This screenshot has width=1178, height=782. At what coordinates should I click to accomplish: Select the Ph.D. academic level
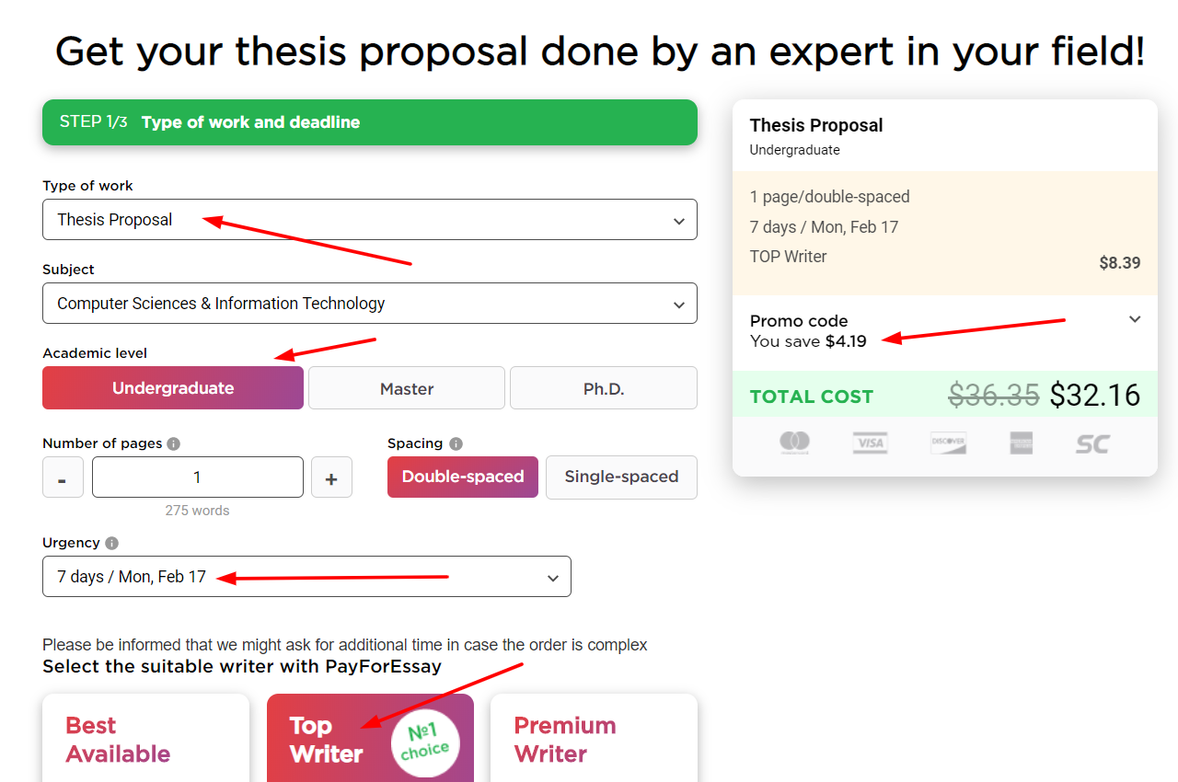pos(603,387)
